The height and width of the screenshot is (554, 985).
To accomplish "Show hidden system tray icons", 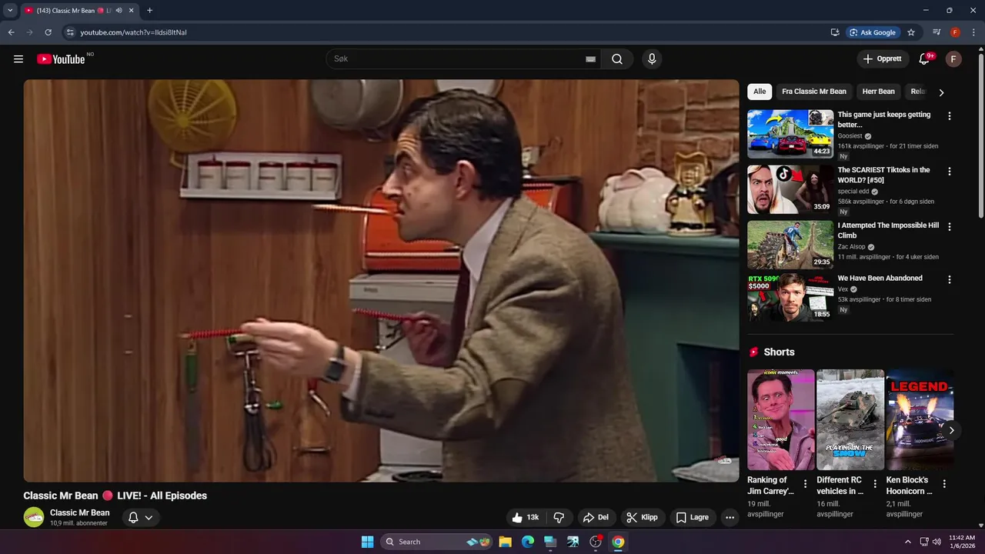I will coord(907,542).
